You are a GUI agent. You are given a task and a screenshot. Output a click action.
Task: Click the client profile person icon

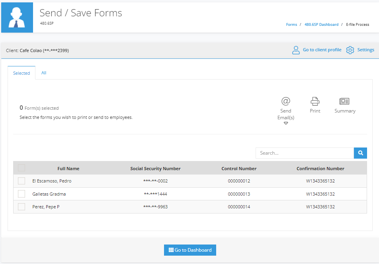296,50
